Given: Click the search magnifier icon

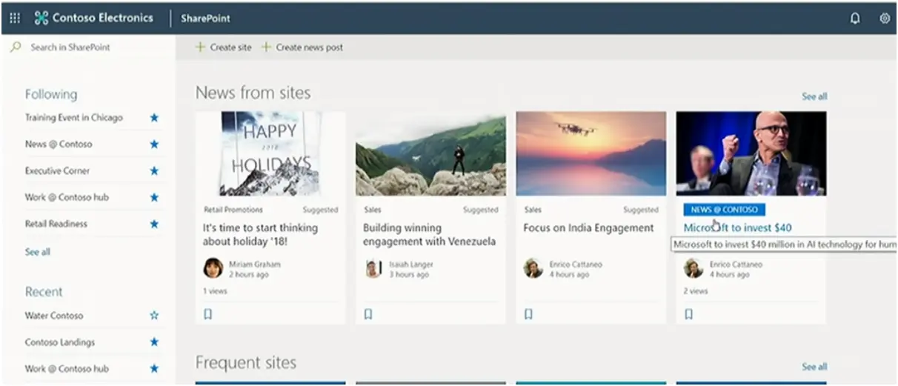Looking at the screenshot, I should (x=15, y=47).
